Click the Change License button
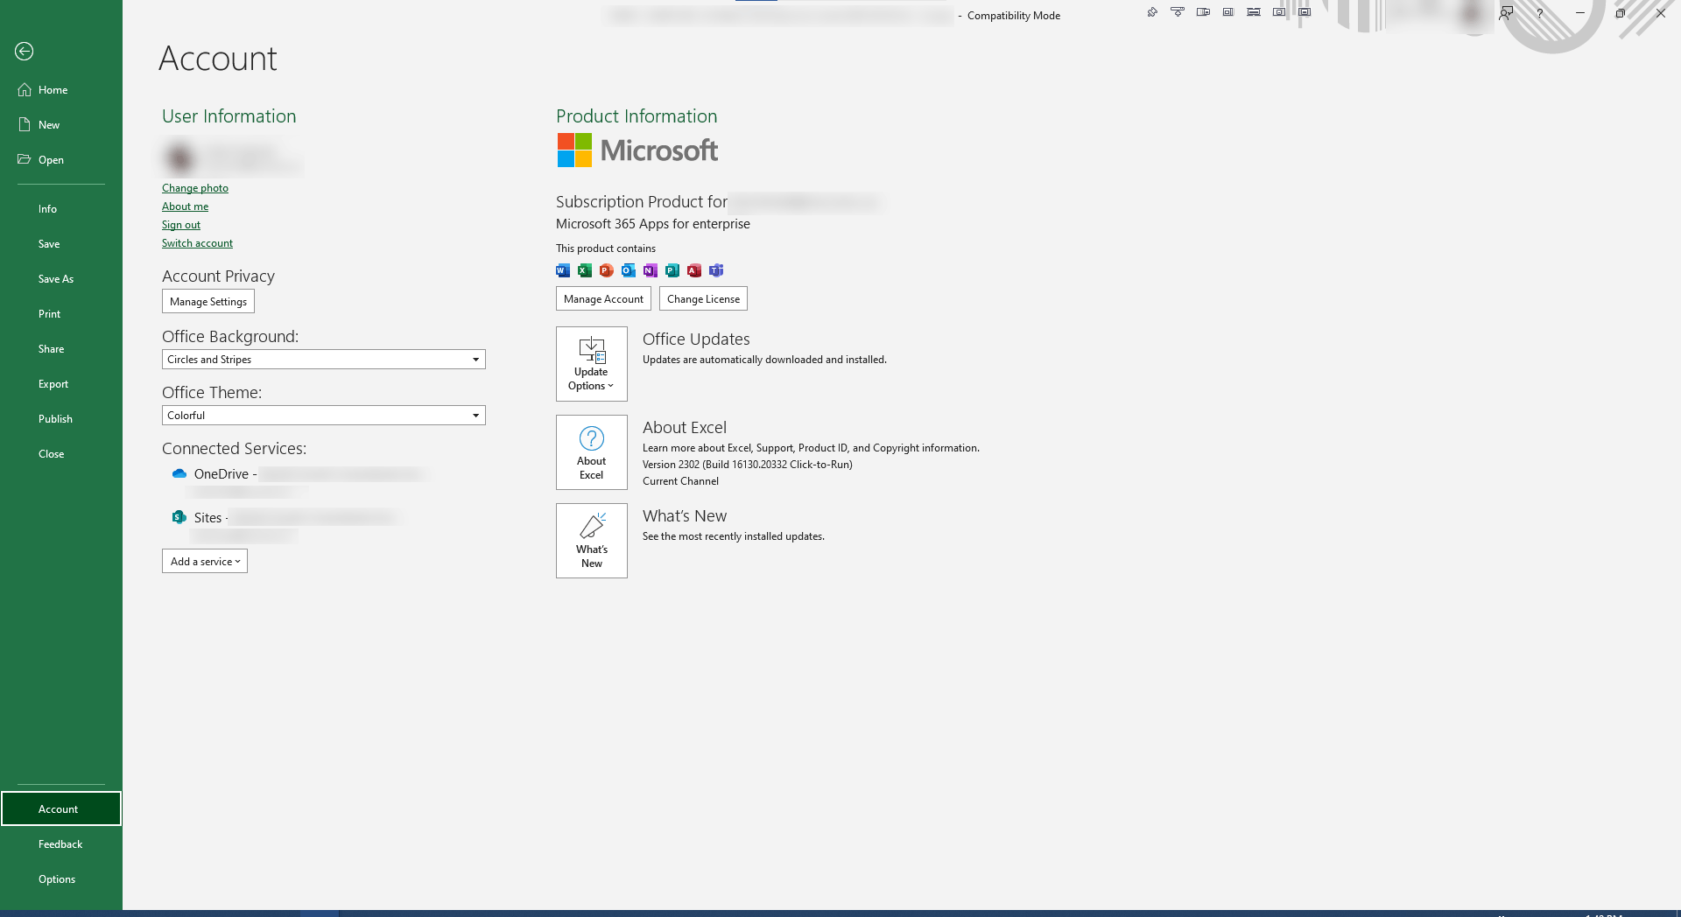 tap(703, 299)
